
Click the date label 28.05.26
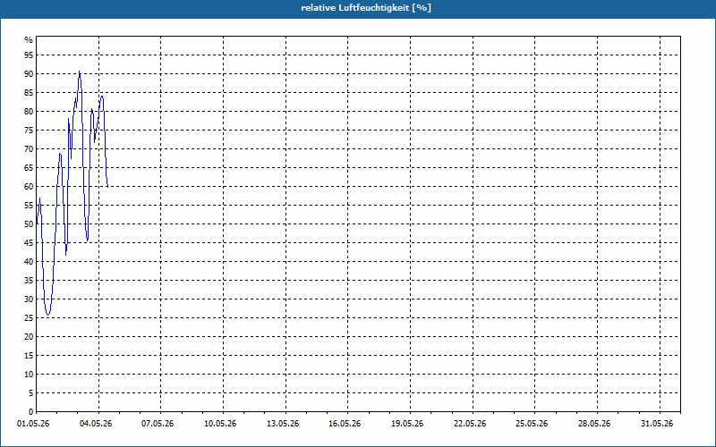coord(594,424)
